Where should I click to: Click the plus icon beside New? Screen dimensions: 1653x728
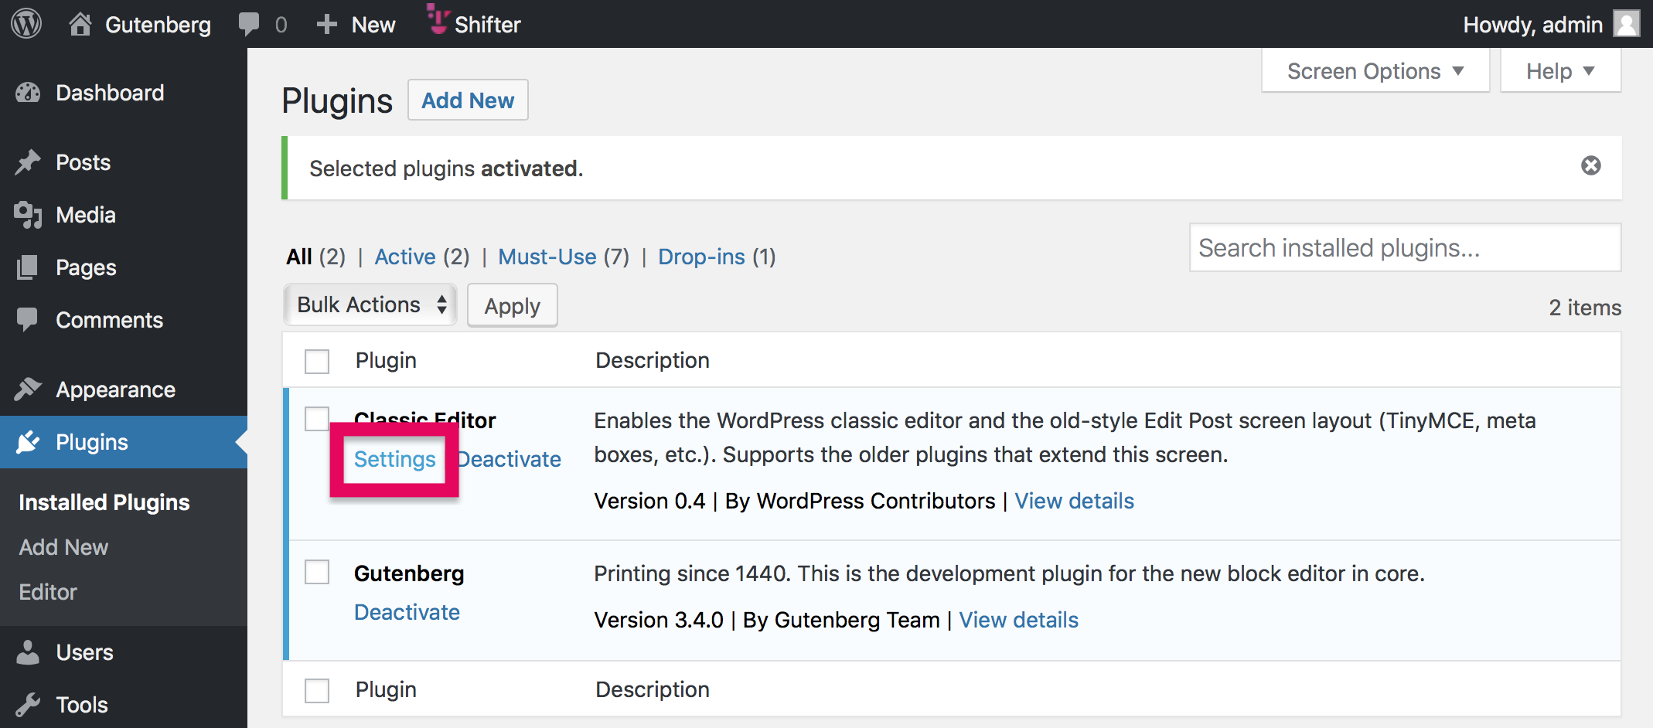[x=327, y=24]
